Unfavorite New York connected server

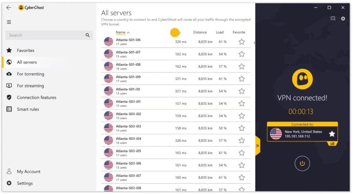[332, 134]
